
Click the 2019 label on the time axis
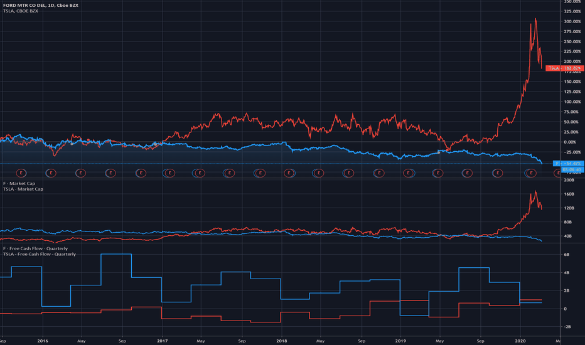(400, 341)
